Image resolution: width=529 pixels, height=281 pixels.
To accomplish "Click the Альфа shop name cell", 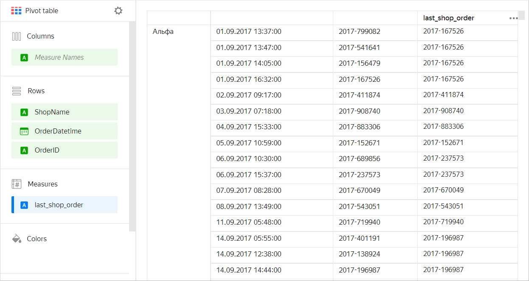I will 163,32.
